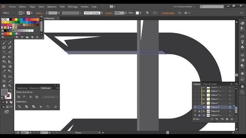
Task: Select the Eyedropper tool
Action: coord(4,71)
